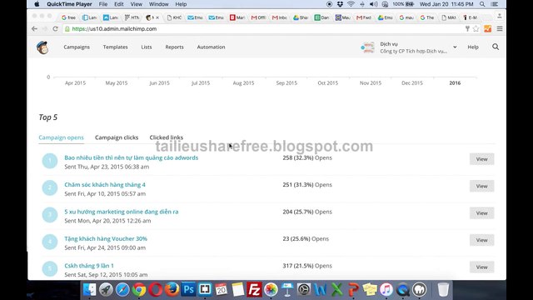533x300 pixels.
Task: Open Spotlight search in menu bar
Action: pyautogui.click(x=482, y=4)
